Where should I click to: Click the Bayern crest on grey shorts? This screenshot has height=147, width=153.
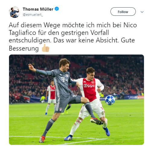[x=61, y=109]
